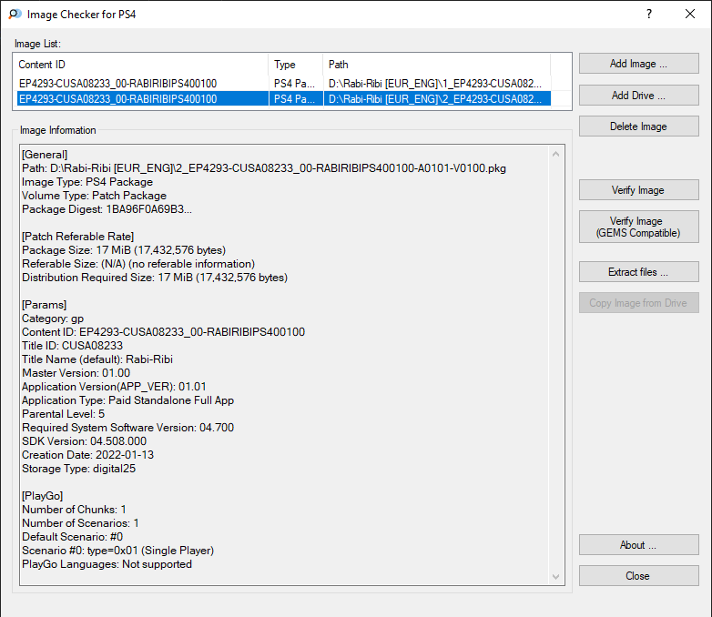Click the Referable Size: (N/A) line

(x=138, y=264)
